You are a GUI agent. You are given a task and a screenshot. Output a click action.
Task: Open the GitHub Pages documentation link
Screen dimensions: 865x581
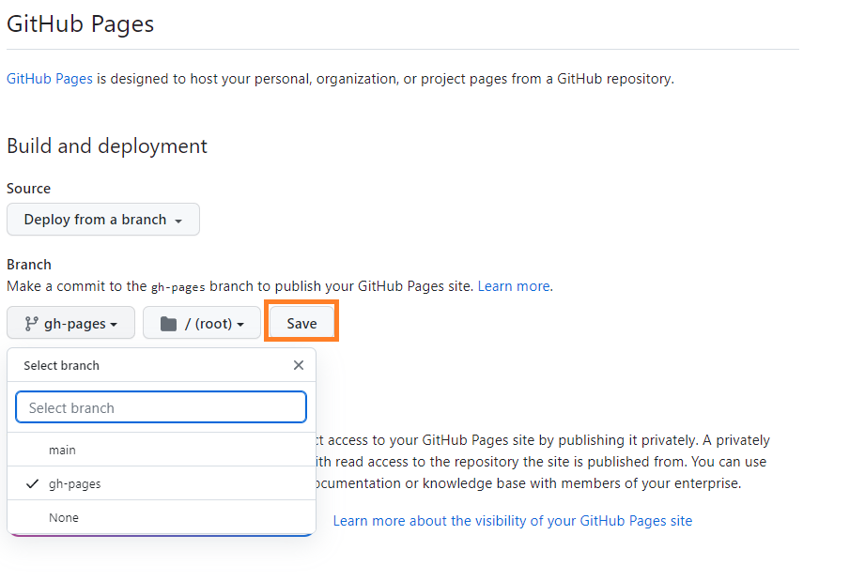[x=50, y=79]
